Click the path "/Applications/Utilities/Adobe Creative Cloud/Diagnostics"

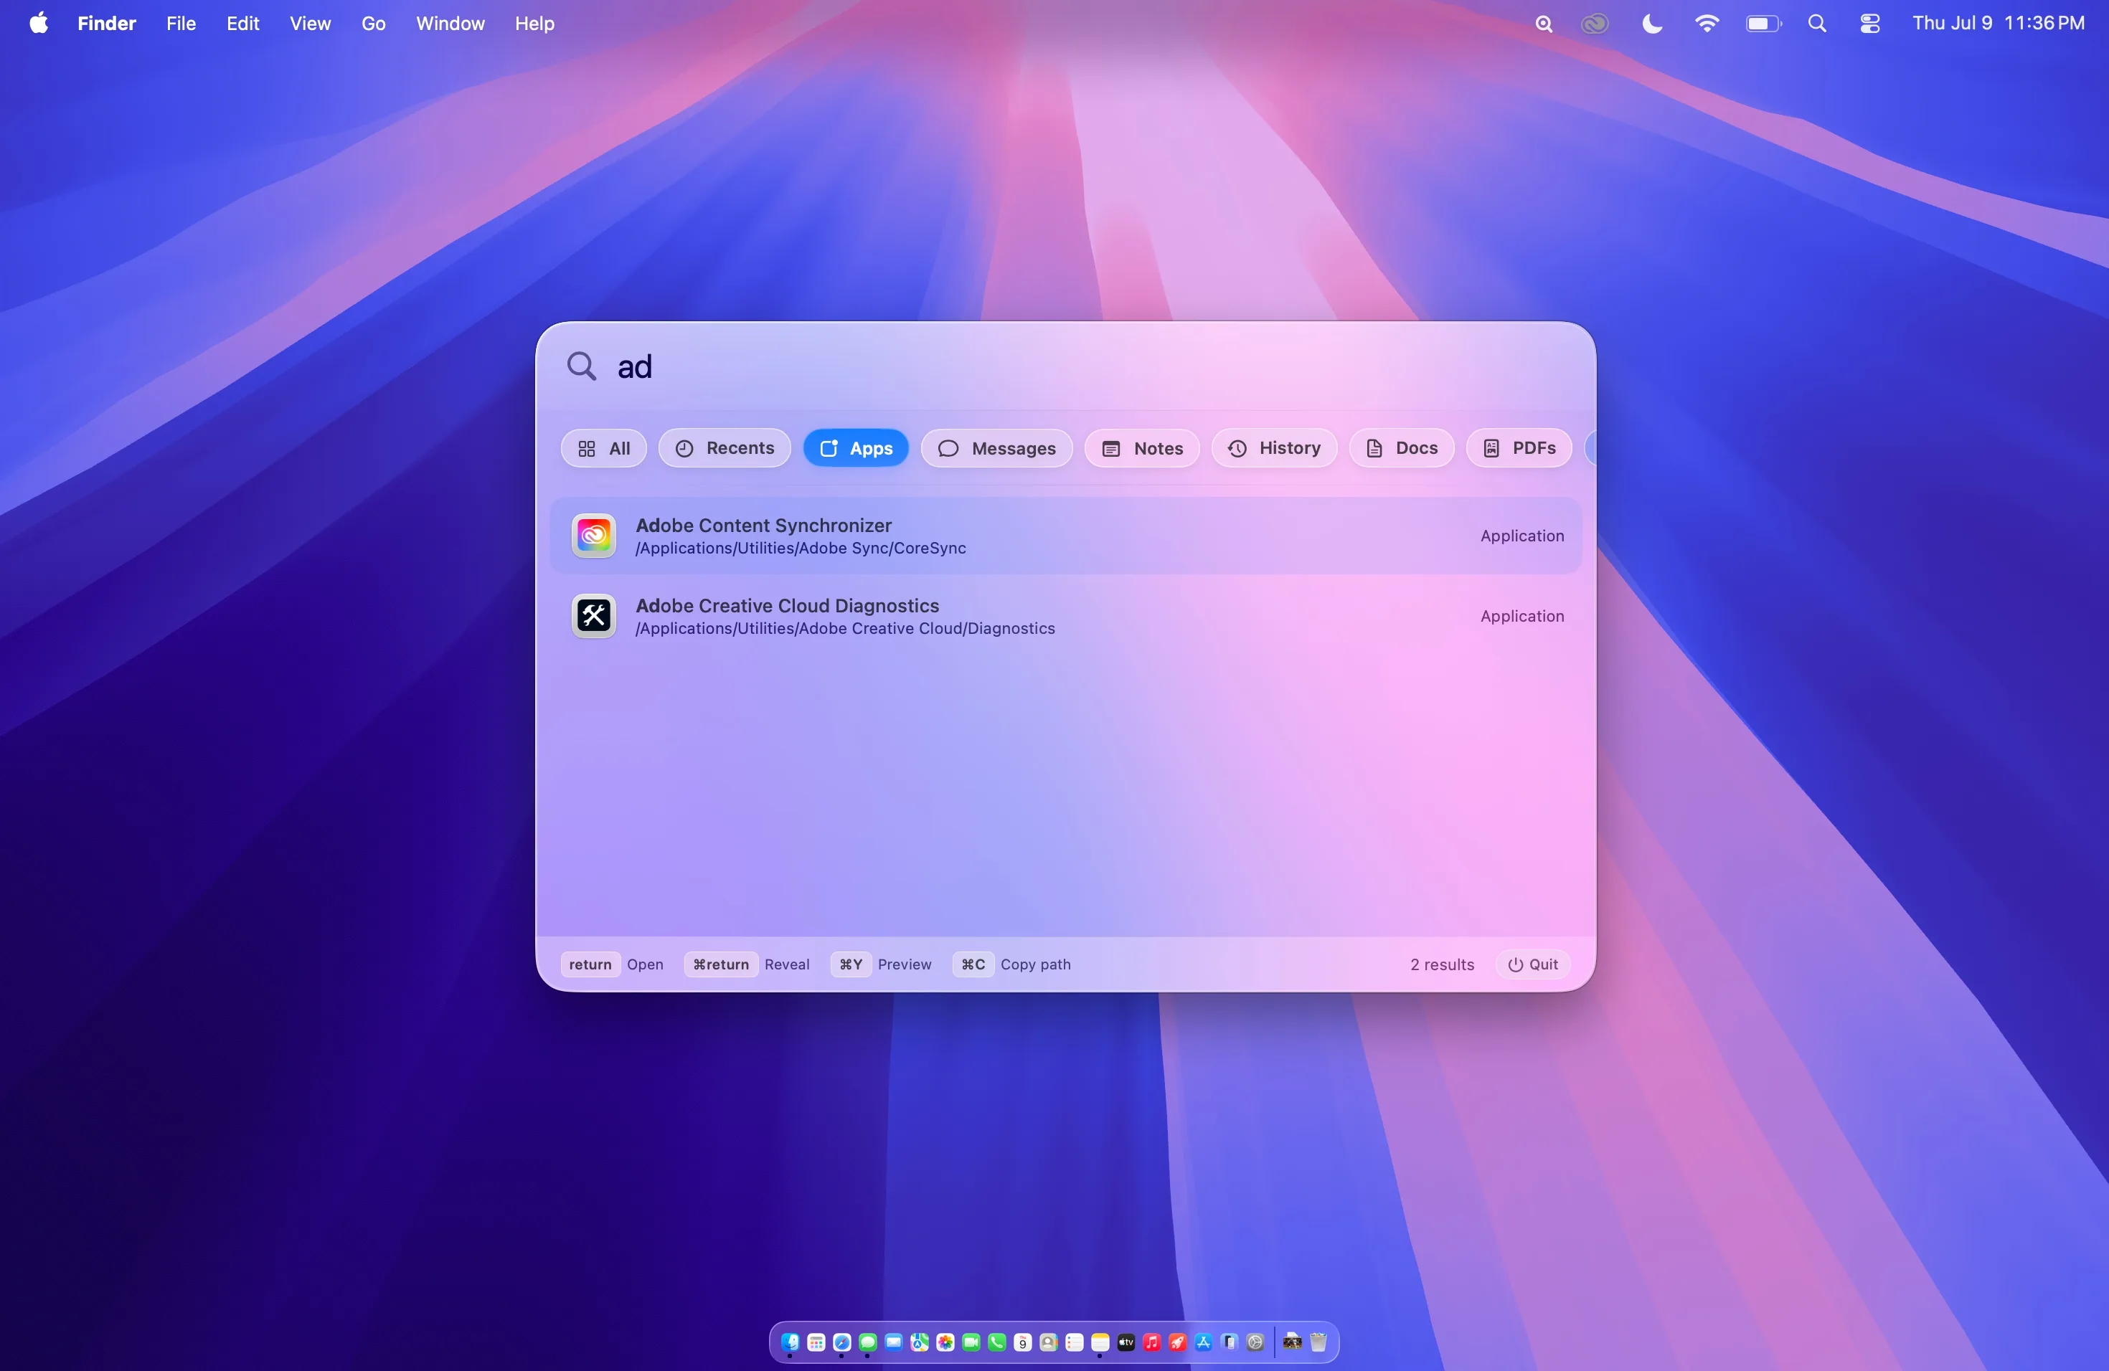pyautogui.click(x=845, y=629)
